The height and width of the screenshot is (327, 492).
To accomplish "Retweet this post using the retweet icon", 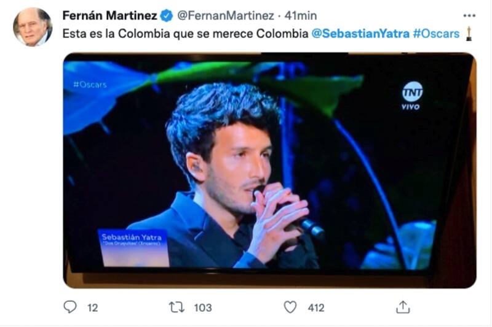I will [x=177, y=307].
